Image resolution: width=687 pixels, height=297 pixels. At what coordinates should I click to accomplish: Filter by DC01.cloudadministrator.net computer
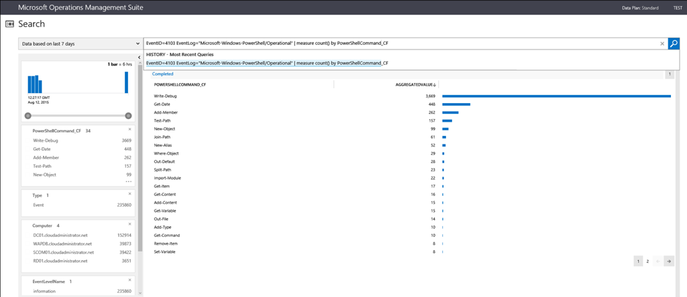coord(61,235)
